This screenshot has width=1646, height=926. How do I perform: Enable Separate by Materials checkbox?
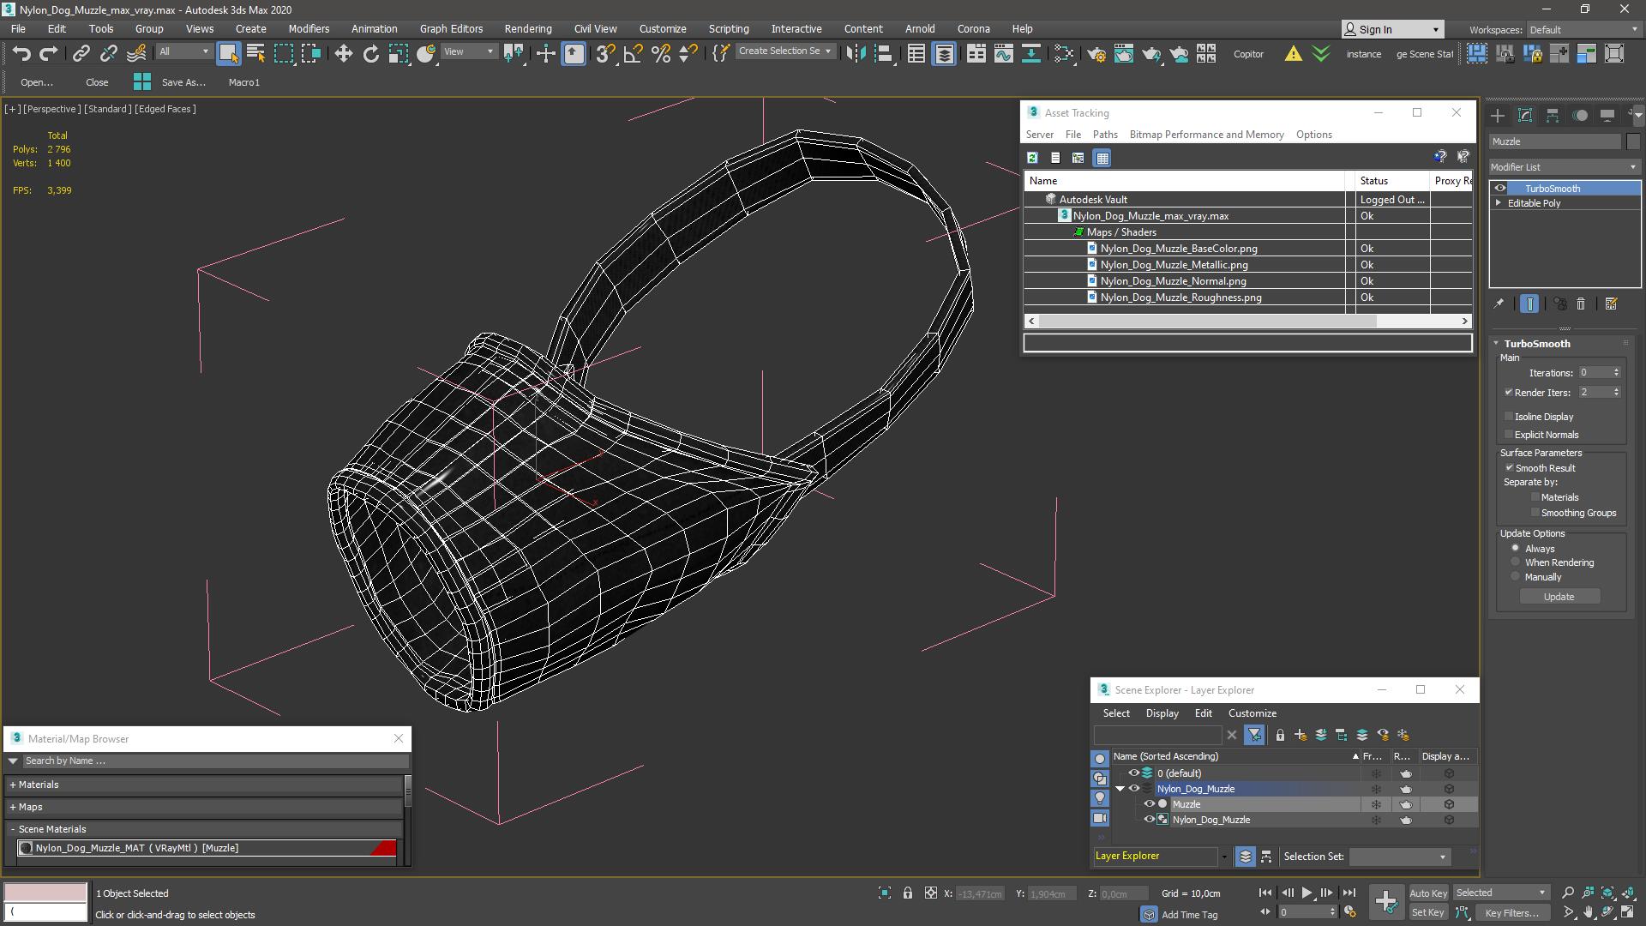click(1535, 497)
